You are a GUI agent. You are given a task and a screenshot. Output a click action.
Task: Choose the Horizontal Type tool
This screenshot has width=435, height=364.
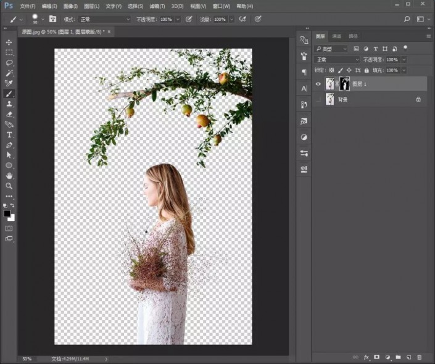(x=9, y=134)
